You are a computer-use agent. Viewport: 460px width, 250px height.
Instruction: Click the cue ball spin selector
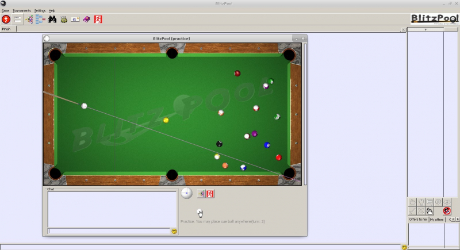pyautogui.click(x=186, y=194)
